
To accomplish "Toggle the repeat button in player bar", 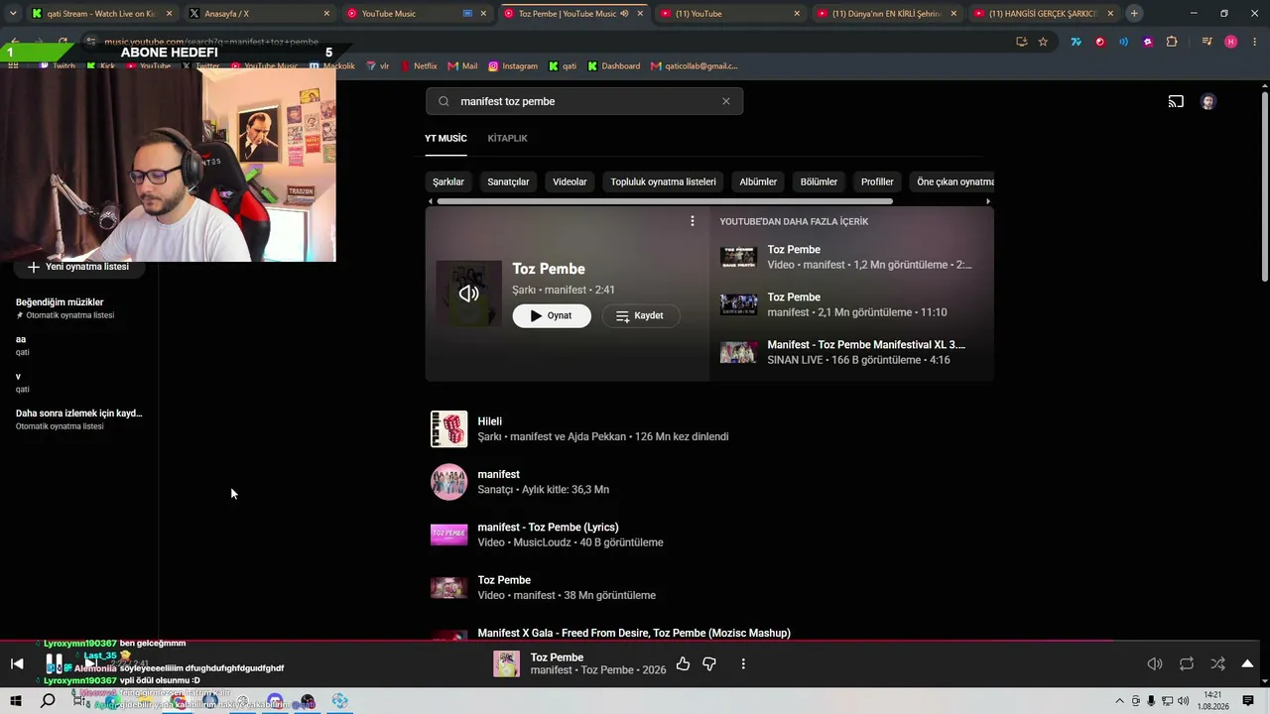I will tap(1187, 664).
